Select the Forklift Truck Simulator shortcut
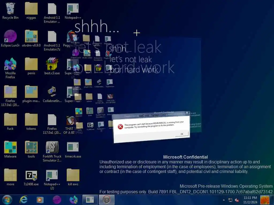Screen dimensions: 274x205 (x=52, y=151)
